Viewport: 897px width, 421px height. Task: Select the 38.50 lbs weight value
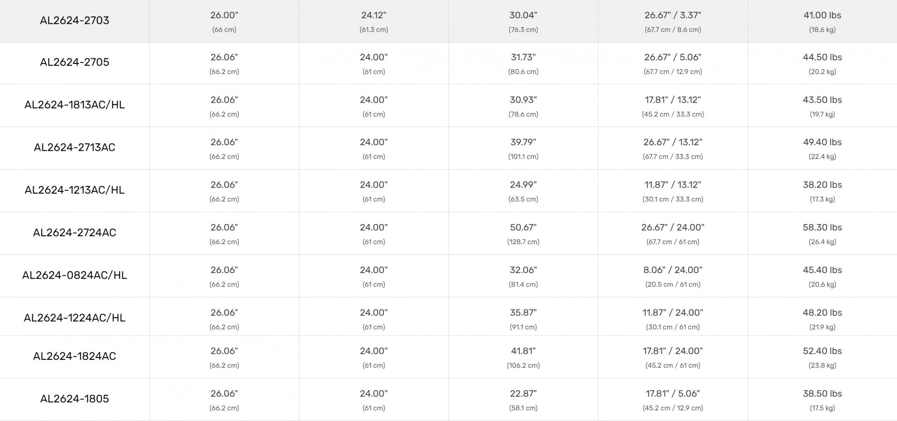click(822, 394)
